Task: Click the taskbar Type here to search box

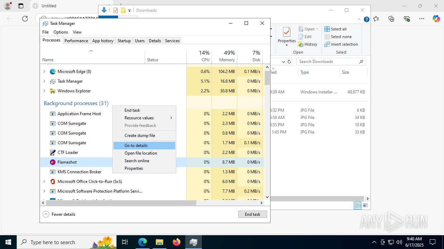Action: [66, 242]
